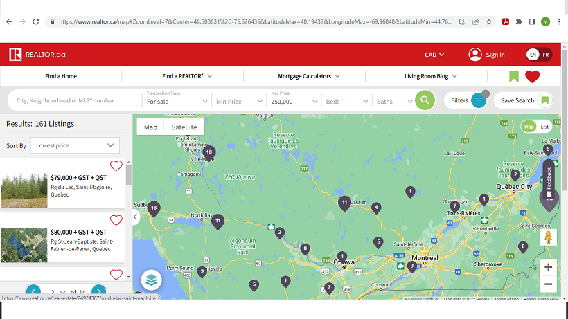Open Sort By Lowest price dropdown
This screenshot has width=568, height=319.
pos(75,145)
